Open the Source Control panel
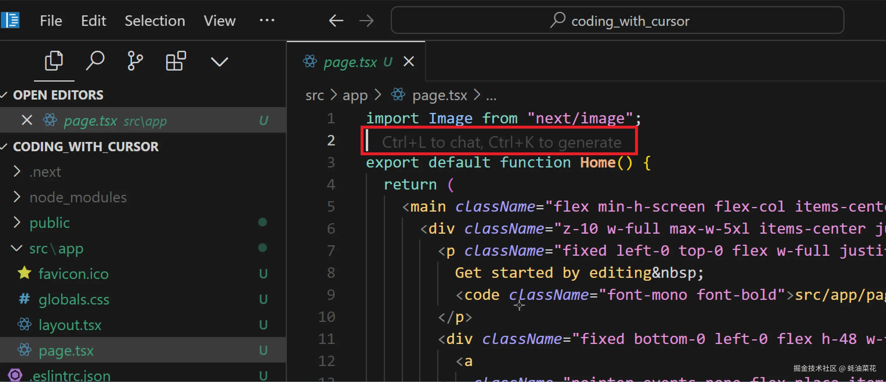The width and height of the screenshot is (886, 382). click(135, 61)
